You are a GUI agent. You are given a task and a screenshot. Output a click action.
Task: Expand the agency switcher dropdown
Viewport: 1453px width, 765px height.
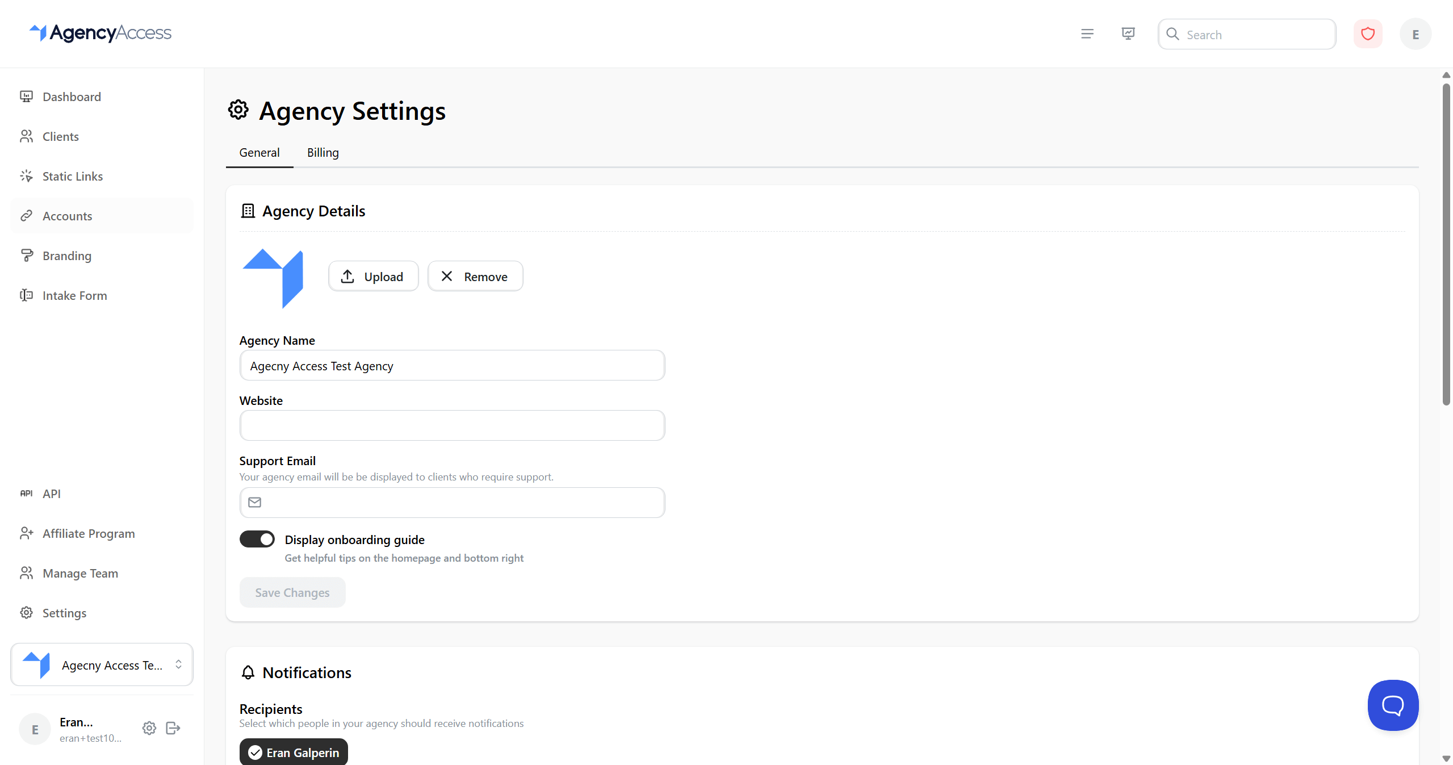[102, 664]
